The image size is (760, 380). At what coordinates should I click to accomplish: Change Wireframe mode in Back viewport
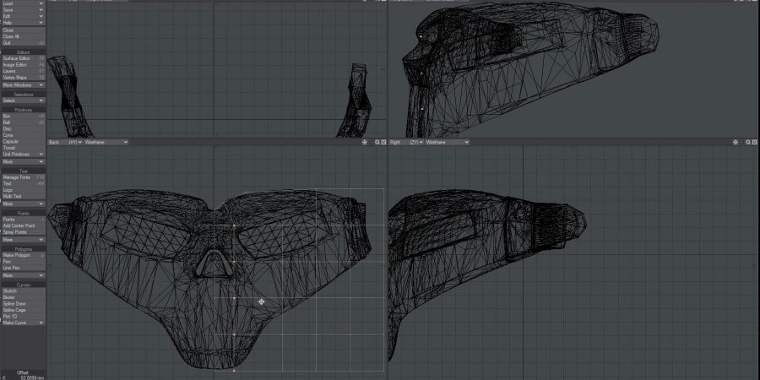pyautogui.click(x=106, y=142)
